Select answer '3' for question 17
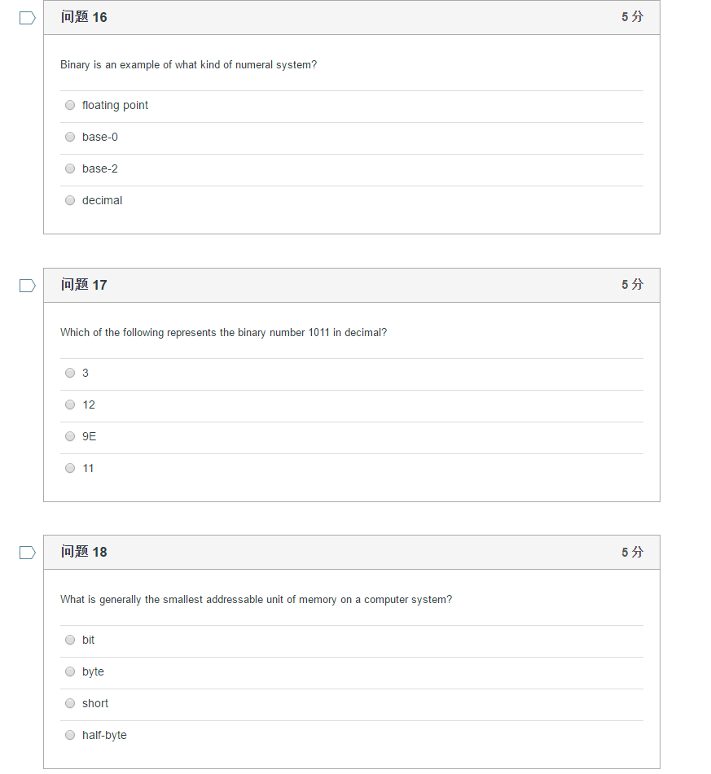This screenshot has width=711, height=774. tap(70, 373)
